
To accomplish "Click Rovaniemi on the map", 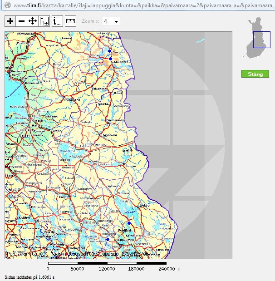I will (26, 34).
